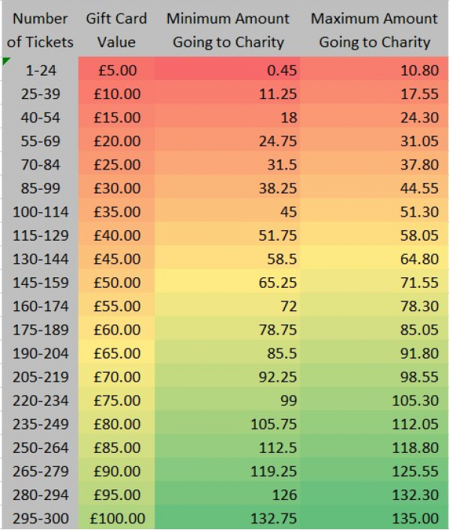
Task: Click the green error indicator triangle
Action: (6, 61)
